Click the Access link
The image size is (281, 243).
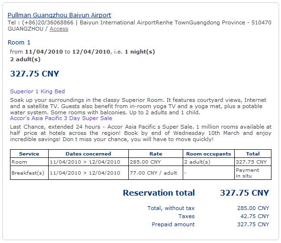pos(59,29)
